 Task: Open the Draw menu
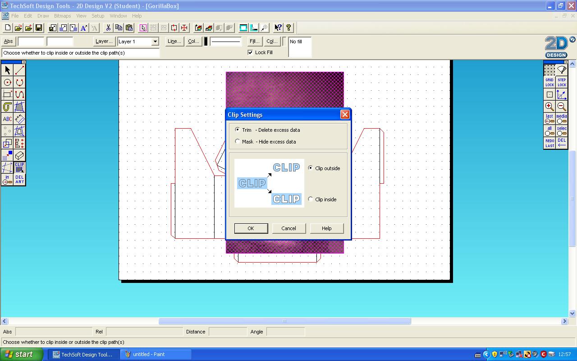tap(43, 16)
